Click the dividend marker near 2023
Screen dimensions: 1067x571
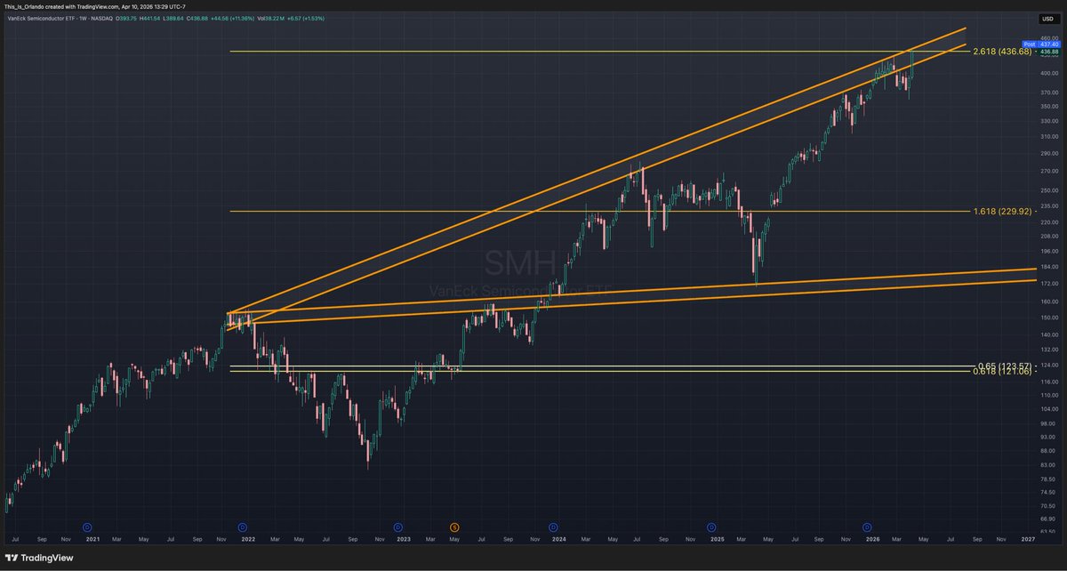click(397, 527)
